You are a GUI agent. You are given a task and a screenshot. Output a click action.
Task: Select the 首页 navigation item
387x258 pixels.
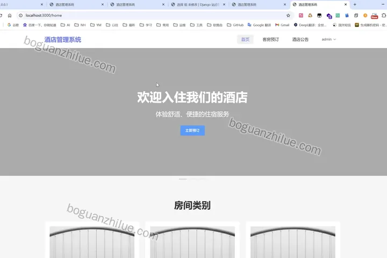coord(245,39)
